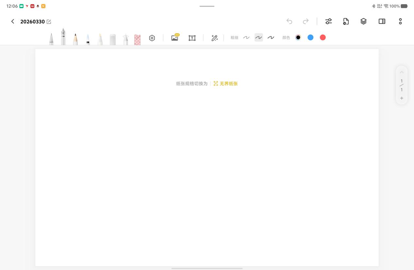Viewport: 414px width, 270px height.
Task: Expand the split view sidebar panel
Action: coord(382,21)
